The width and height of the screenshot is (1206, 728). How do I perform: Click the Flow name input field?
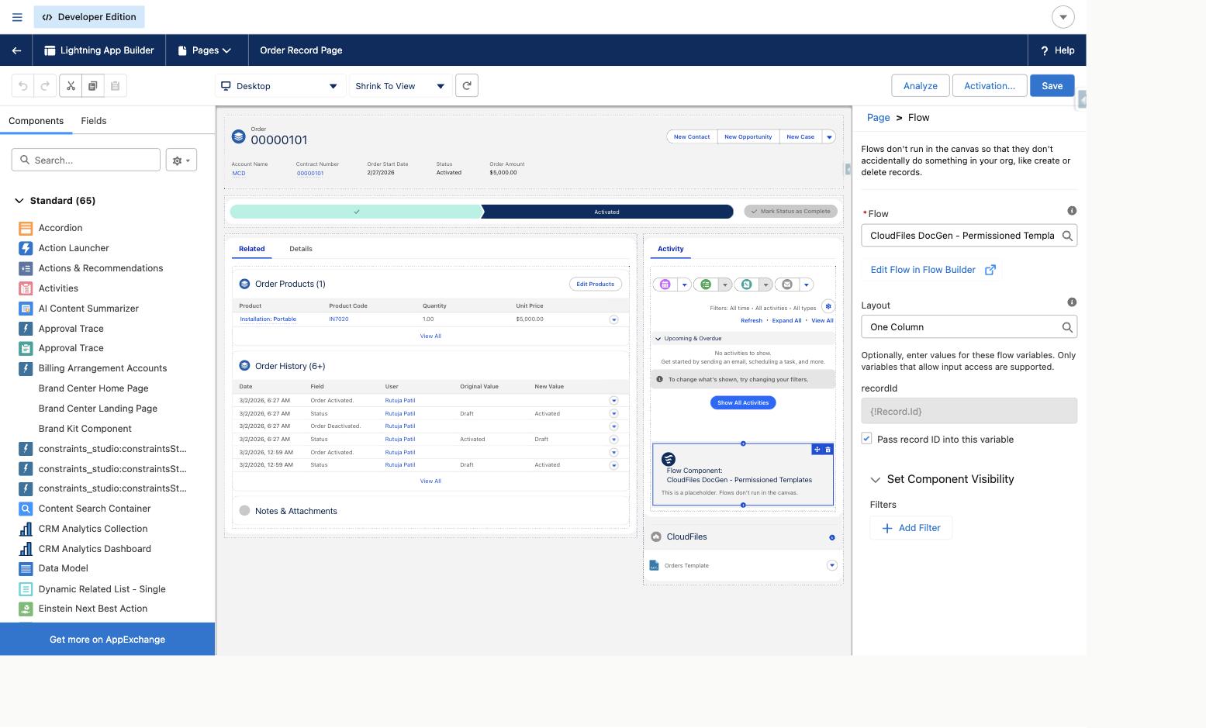click(x=969, y=236)
